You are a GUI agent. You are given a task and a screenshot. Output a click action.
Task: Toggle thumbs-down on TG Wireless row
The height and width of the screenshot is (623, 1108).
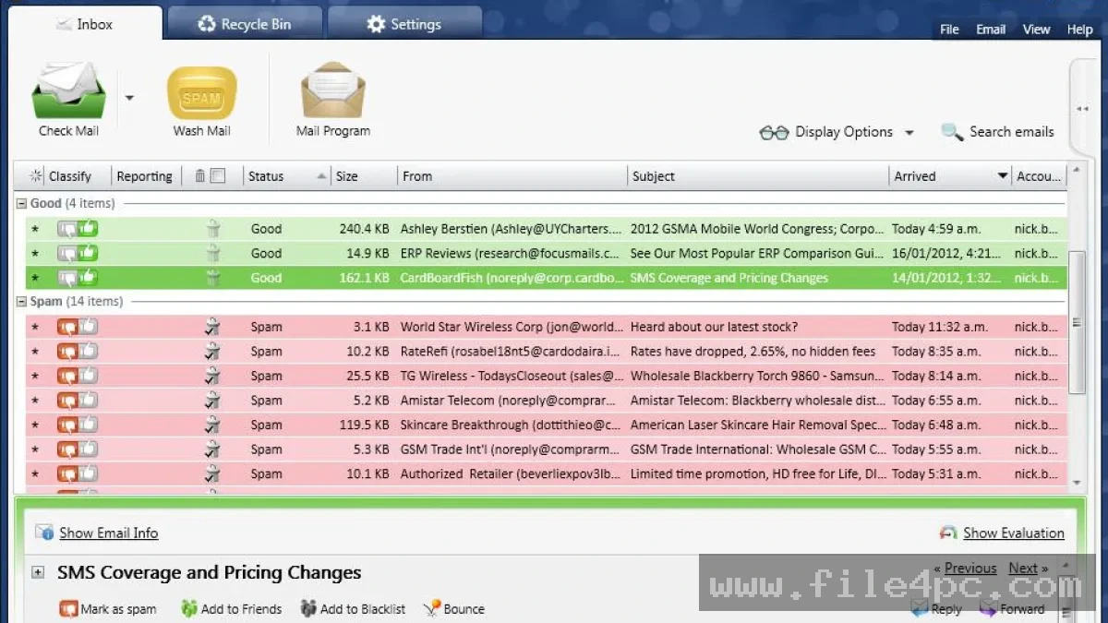[x=67, y=376]
